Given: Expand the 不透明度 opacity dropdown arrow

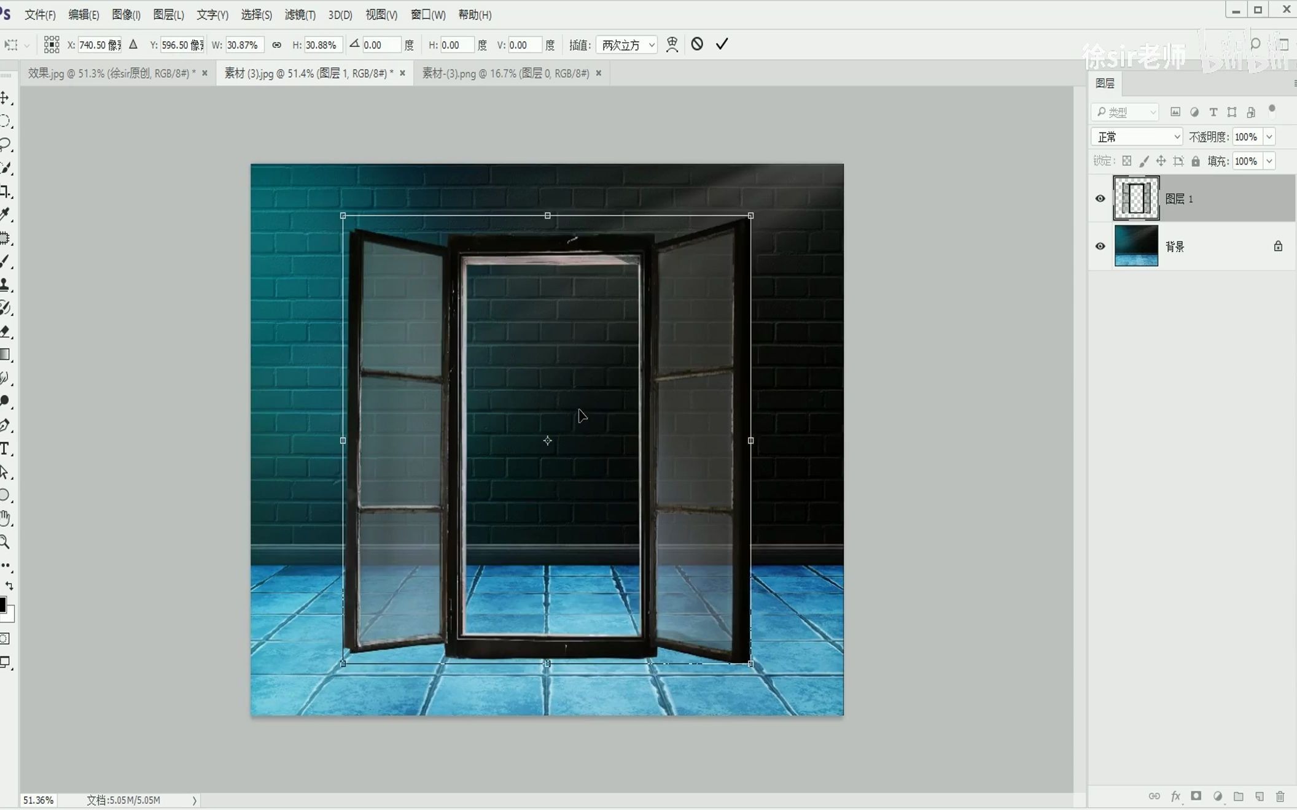Looking at the screenshot, I should (x=1269, y=137).
